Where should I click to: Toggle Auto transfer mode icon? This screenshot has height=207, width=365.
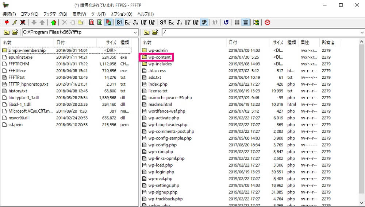click(x=108, y=22)
